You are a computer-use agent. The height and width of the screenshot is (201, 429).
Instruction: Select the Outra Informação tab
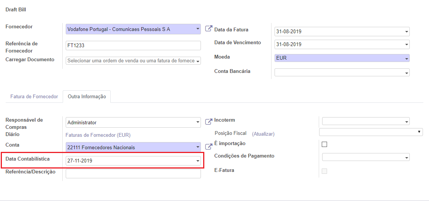tap(87, 97)
